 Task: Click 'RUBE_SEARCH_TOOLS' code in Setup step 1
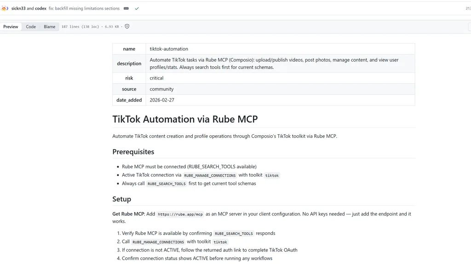[x=234, y=233]
